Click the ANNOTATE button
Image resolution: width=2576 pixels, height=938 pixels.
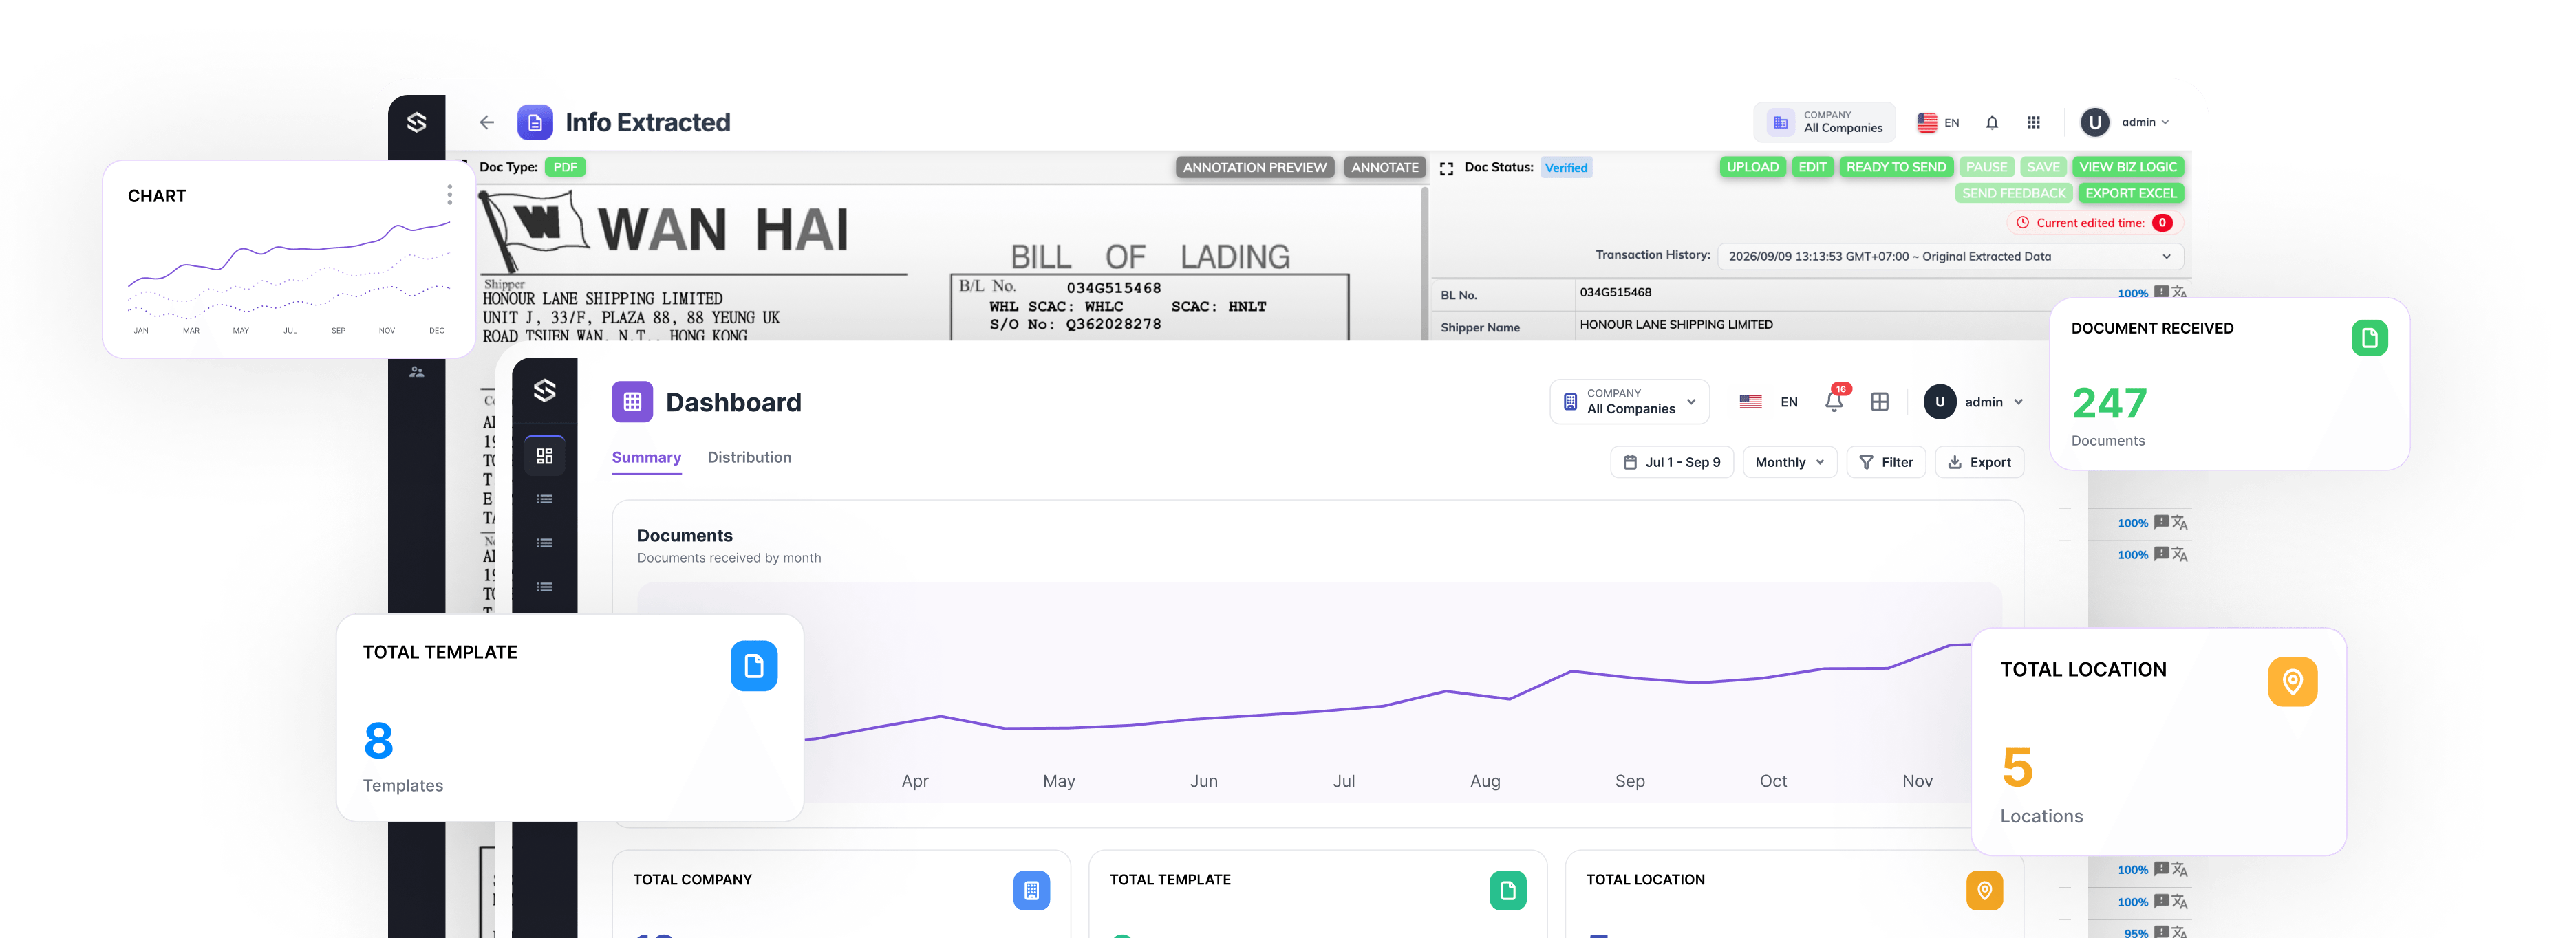coord(1384,167)
